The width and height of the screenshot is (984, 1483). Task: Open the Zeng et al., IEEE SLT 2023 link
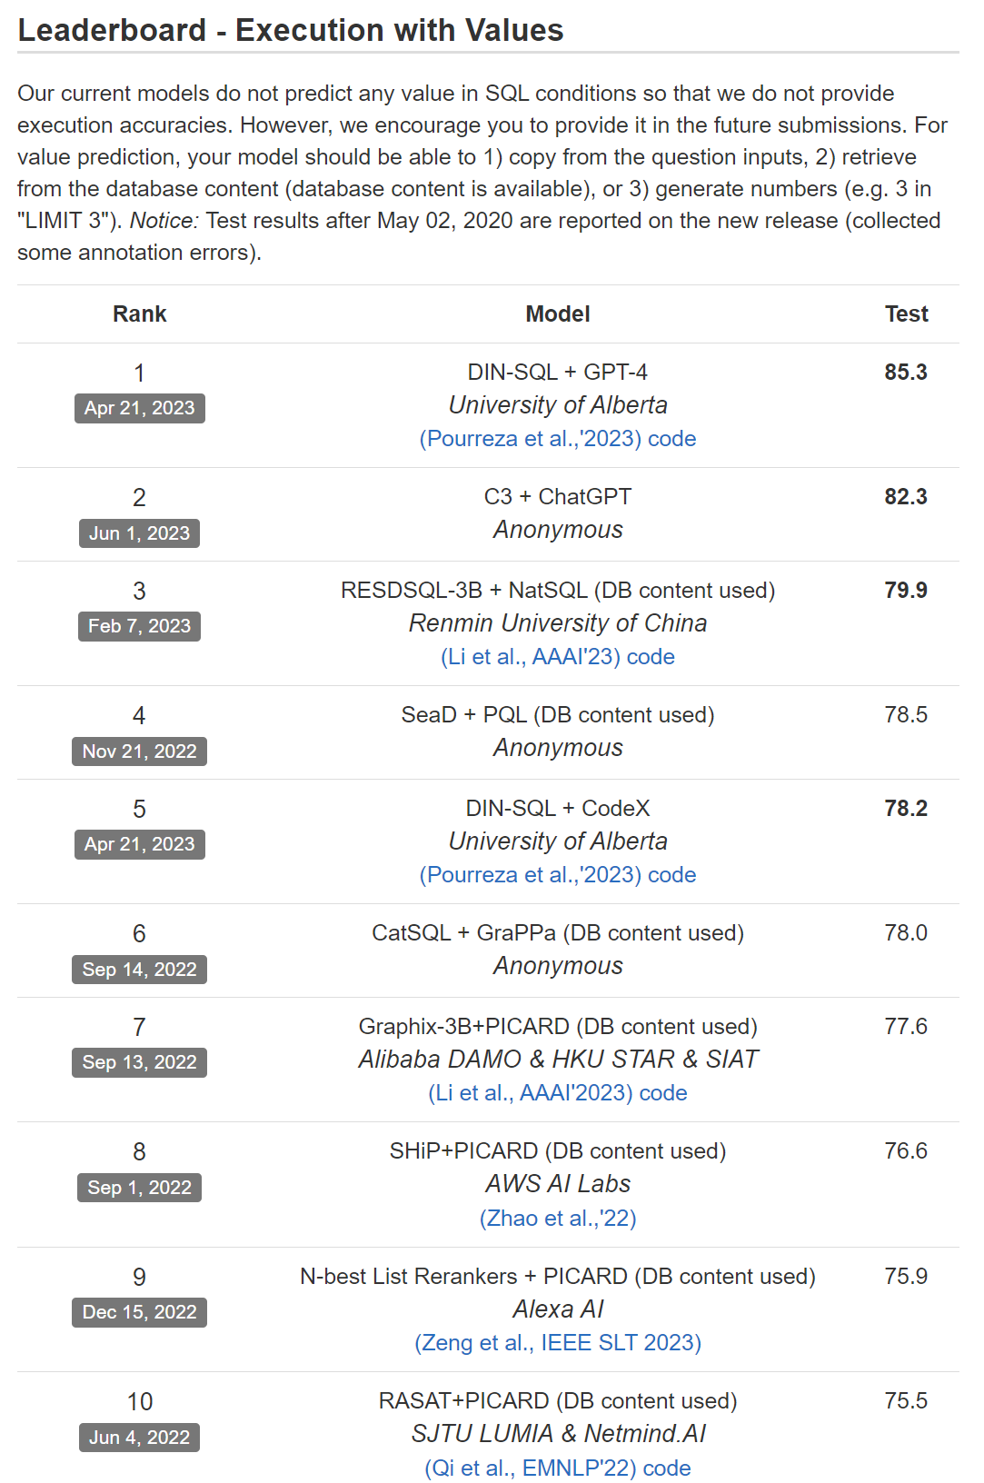(558, 1343)
